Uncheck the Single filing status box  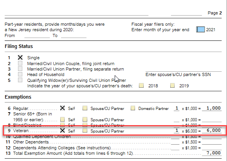pyautogui.click(x=20, y=57)
